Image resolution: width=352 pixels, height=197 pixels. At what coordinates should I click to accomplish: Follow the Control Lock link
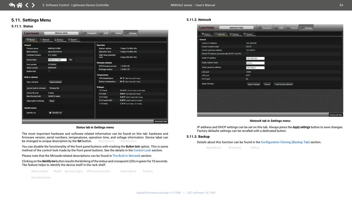pyautogui.click(x=142, y=150)
